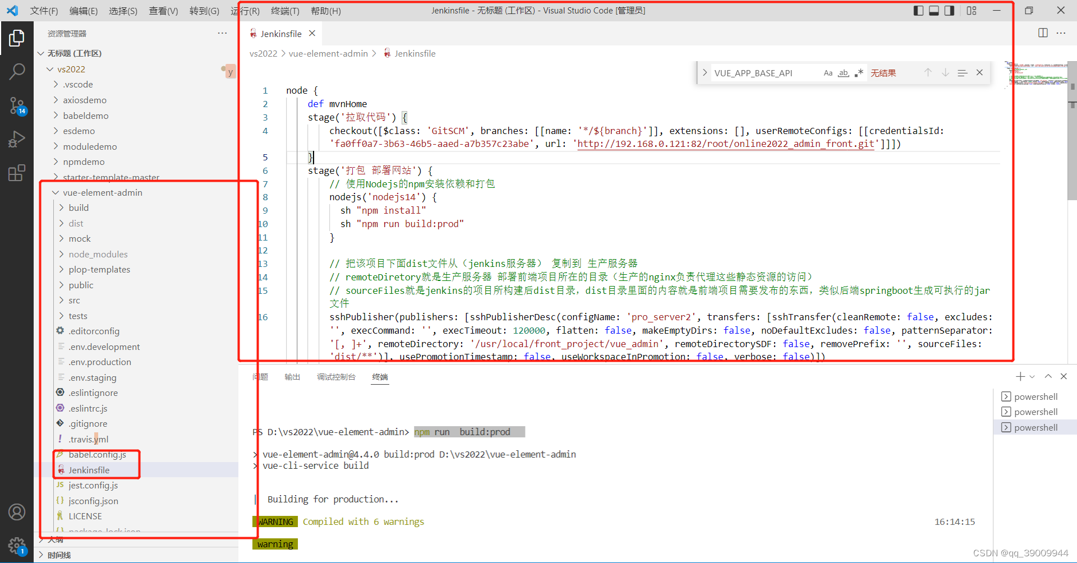Switch to the 问题 panel tab
Screen dimensions: 1077x563
[260, 377]
